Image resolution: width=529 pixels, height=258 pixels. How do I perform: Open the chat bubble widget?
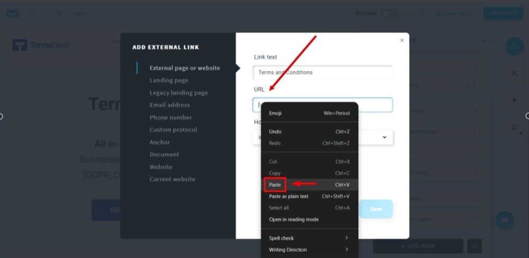(x=505, y=220)
